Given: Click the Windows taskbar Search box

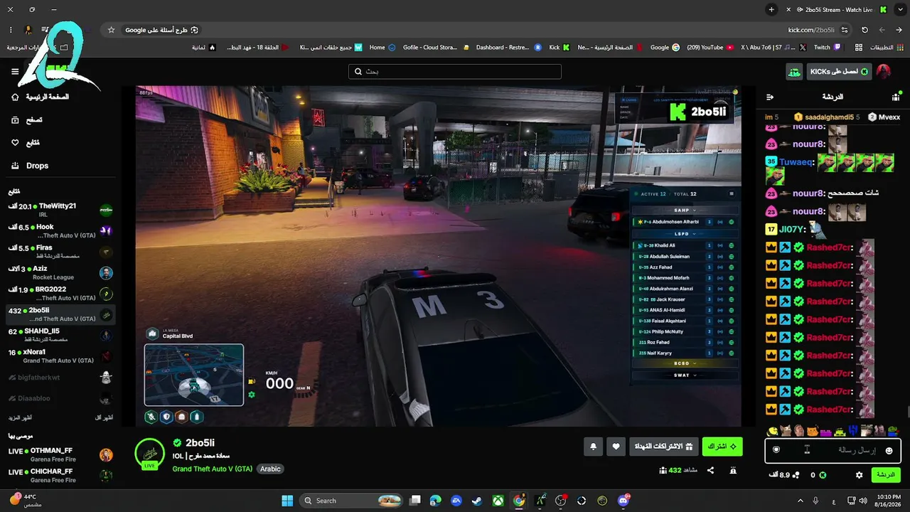Looking at the screenshot, I should [352, 501].
